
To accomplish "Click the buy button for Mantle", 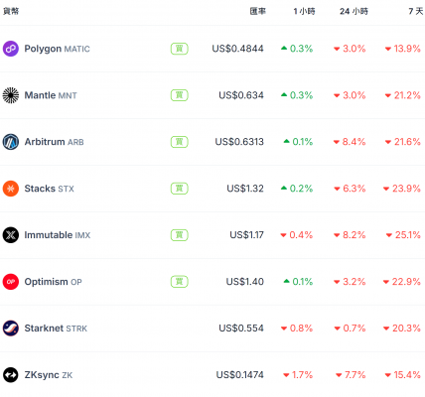I will [180, 95].
